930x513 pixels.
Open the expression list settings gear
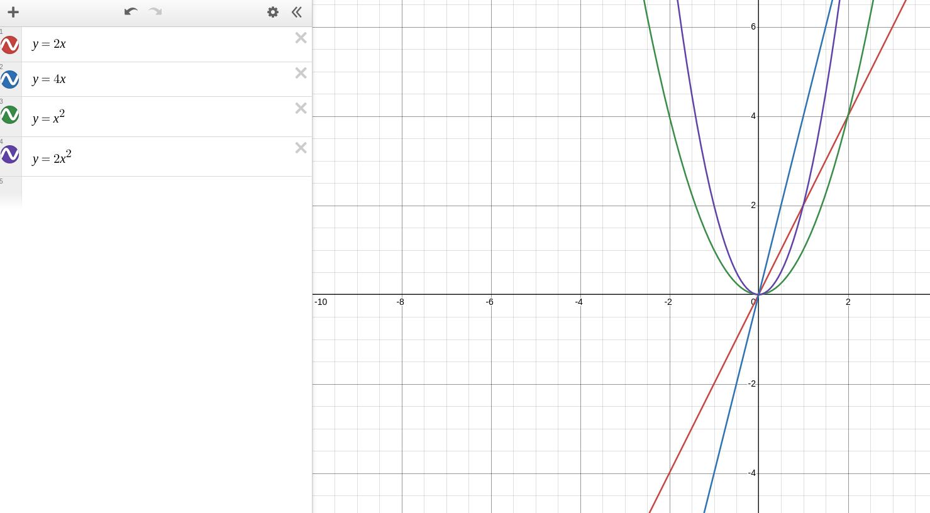[273, 12]
